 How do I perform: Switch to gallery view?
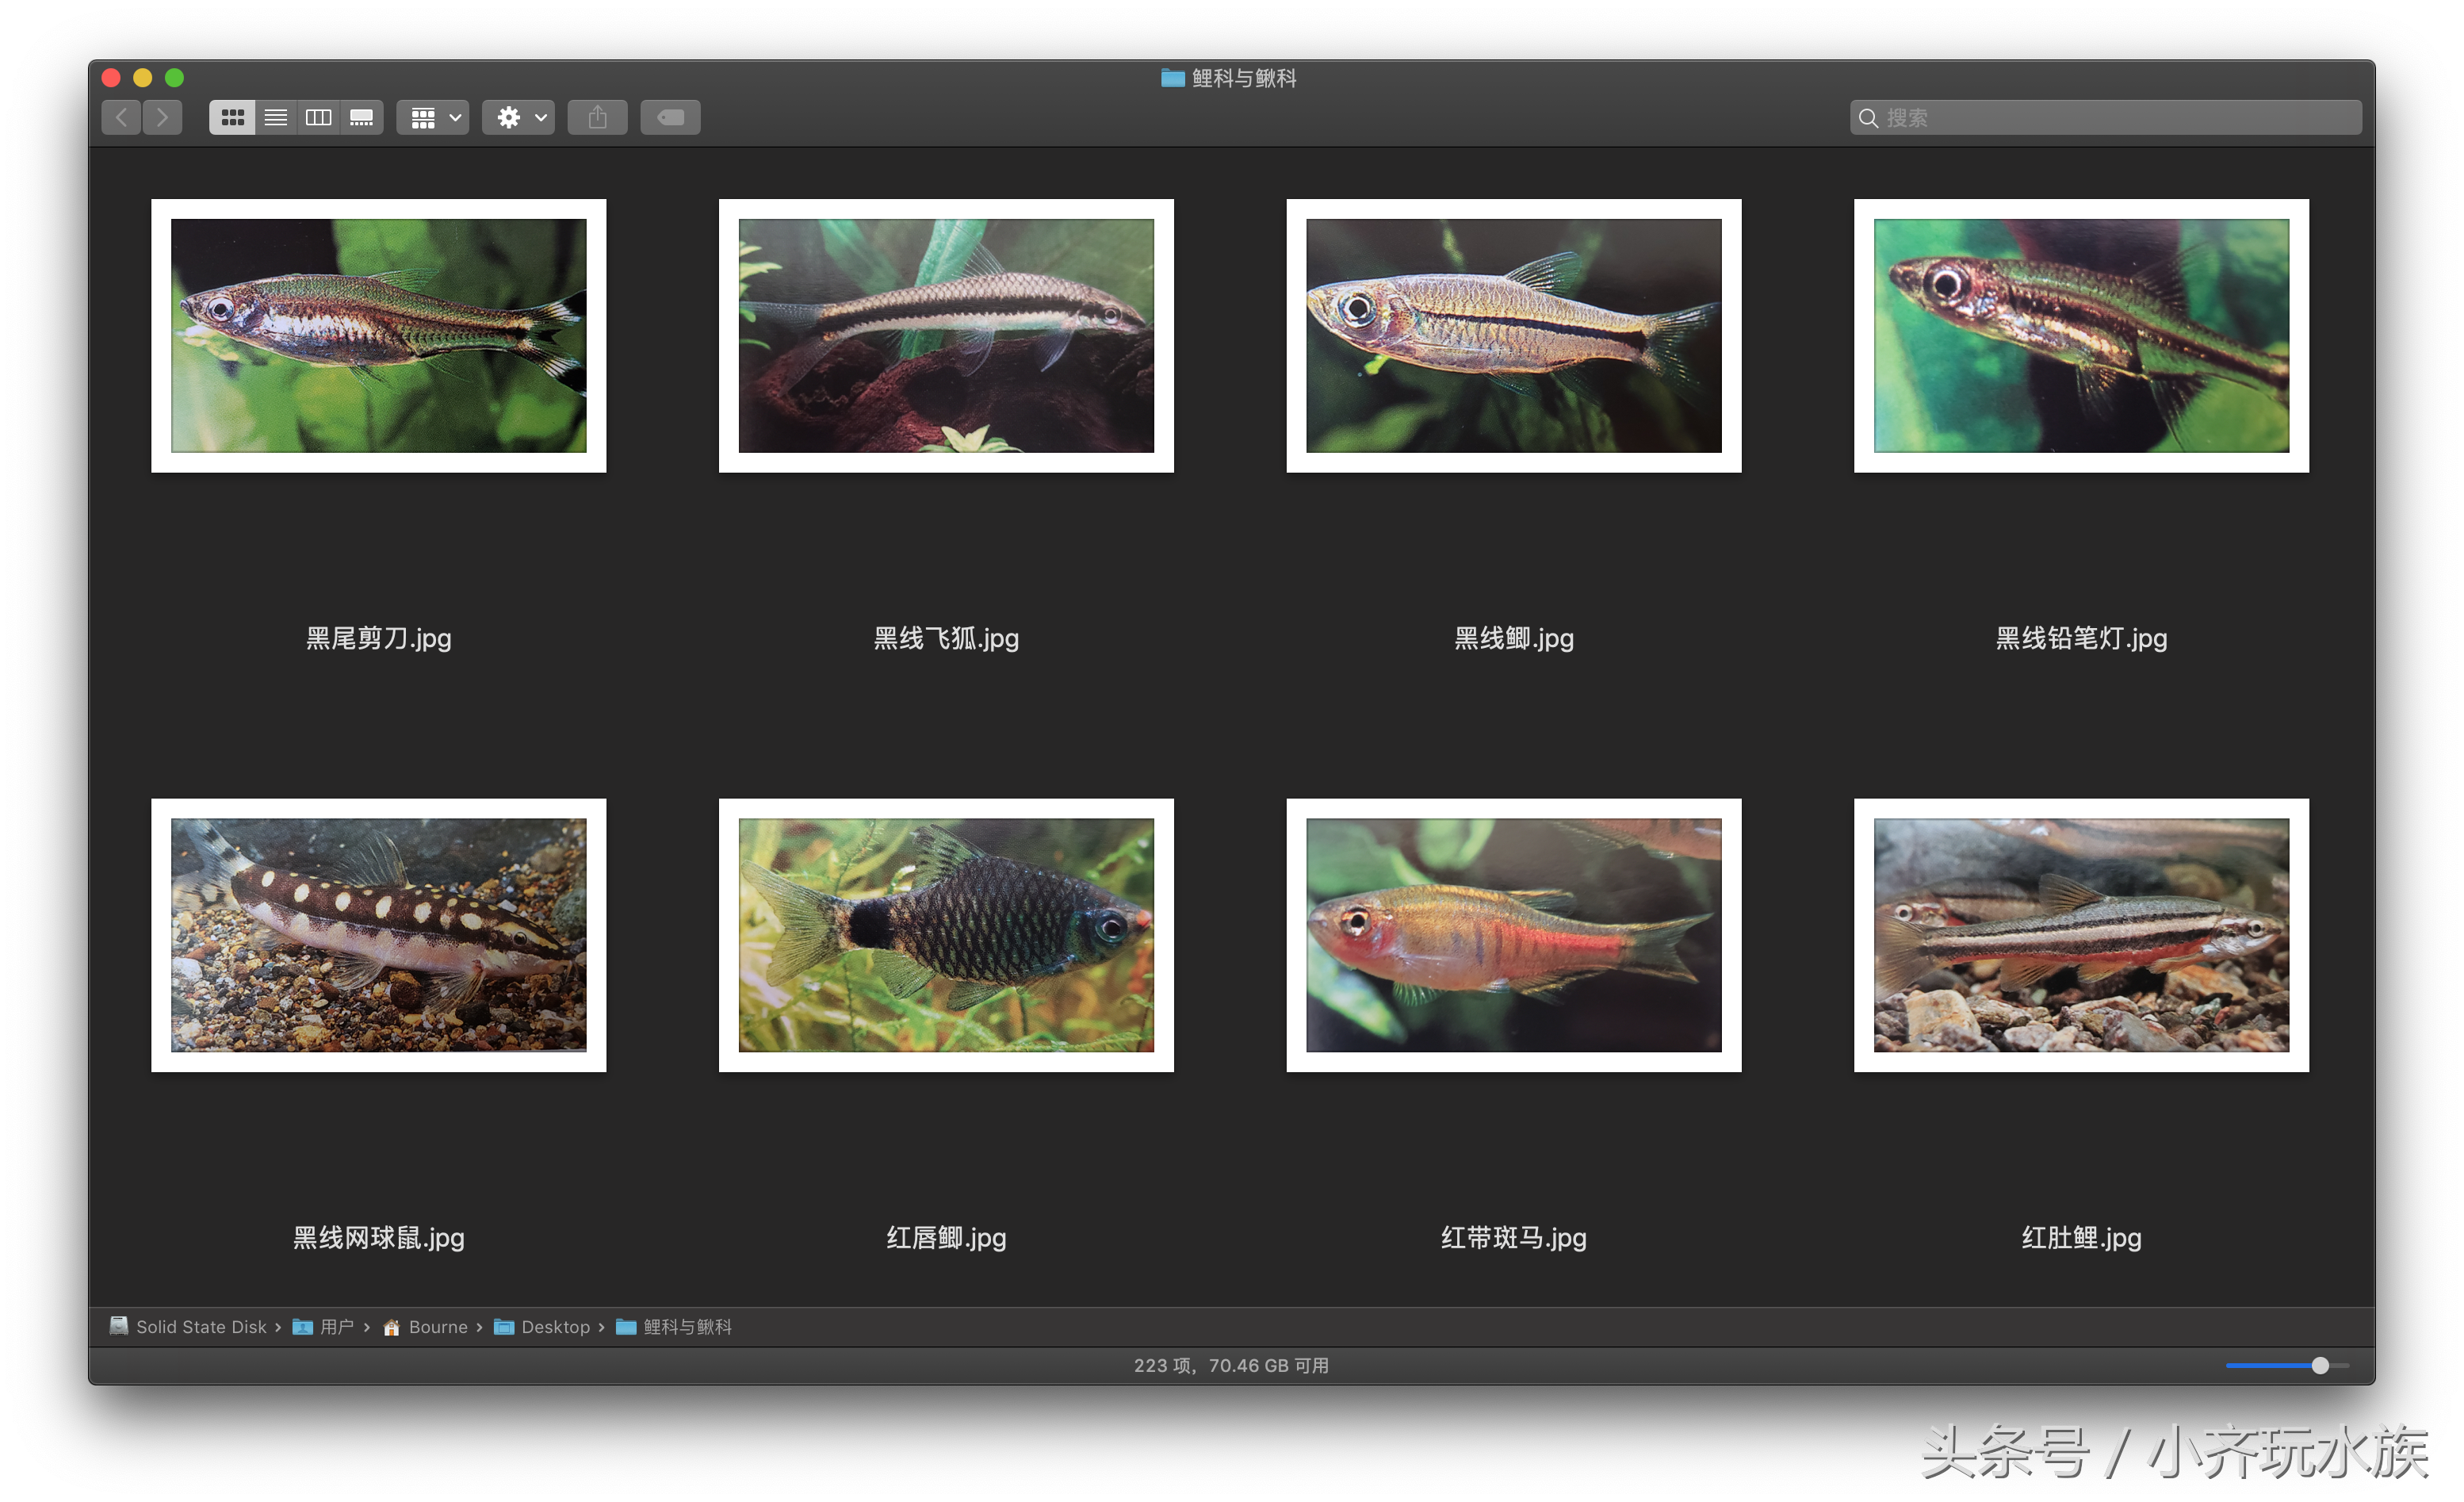362,118
